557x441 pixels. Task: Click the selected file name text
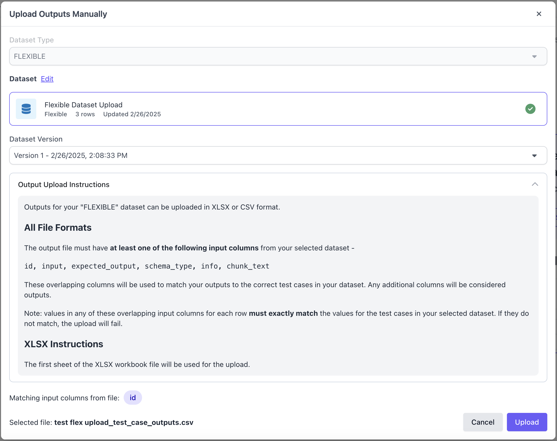[x=124, y=422]
